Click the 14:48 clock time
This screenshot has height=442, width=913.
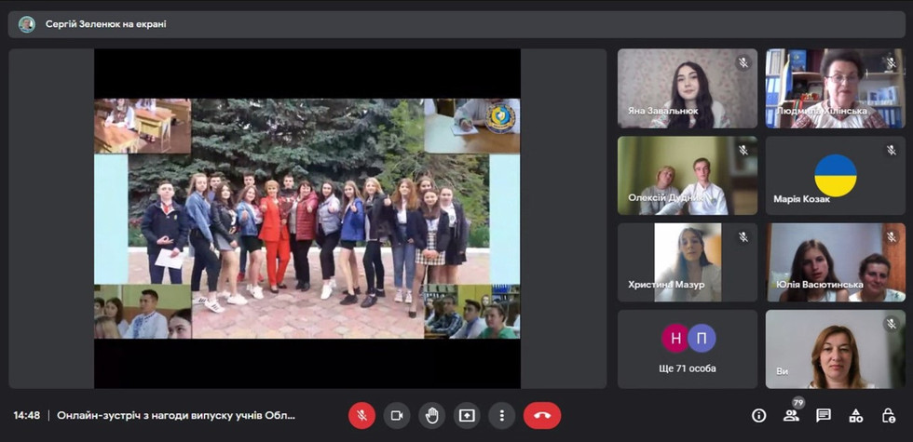coord(27,416)
